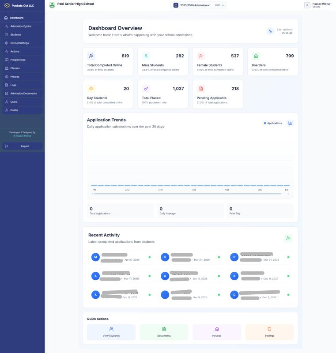Go to Admission Cycles in sidebar

click(22, 26)
